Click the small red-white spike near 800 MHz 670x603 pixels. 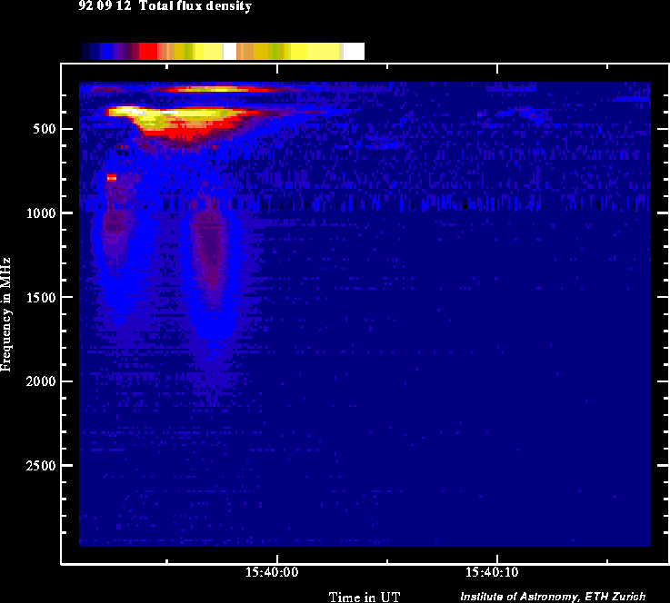(112, 177)
